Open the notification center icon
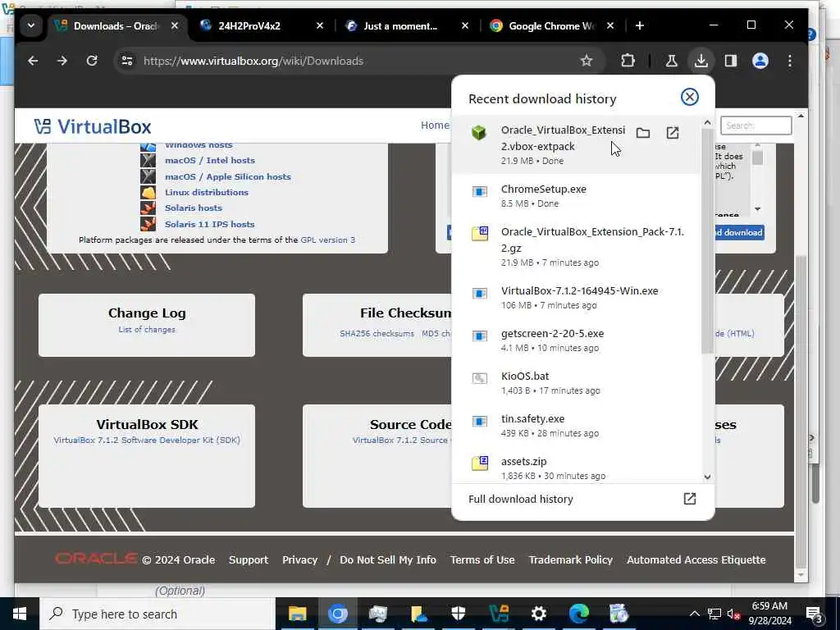840x630 pixels. pos(815,614)
